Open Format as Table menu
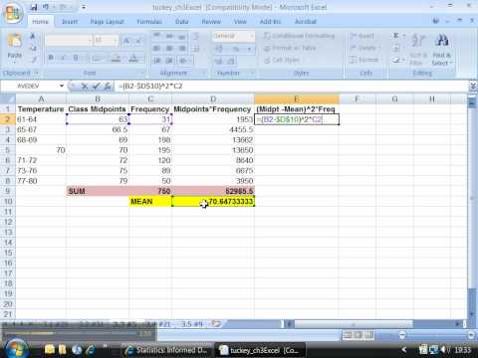The width and height of the screenshot is (478, 358). pyautogui.click(x=290, y=48)
